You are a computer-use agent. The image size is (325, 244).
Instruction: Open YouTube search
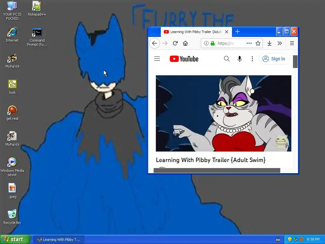227,59
